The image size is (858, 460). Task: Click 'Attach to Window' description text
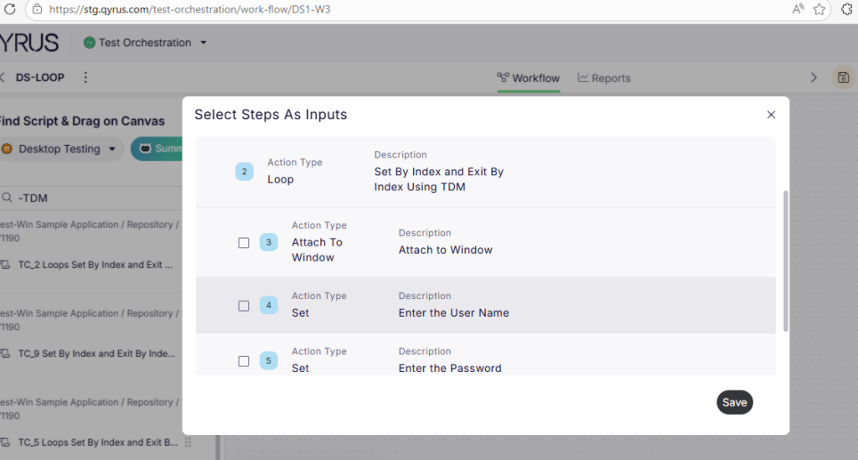(446, 250)
